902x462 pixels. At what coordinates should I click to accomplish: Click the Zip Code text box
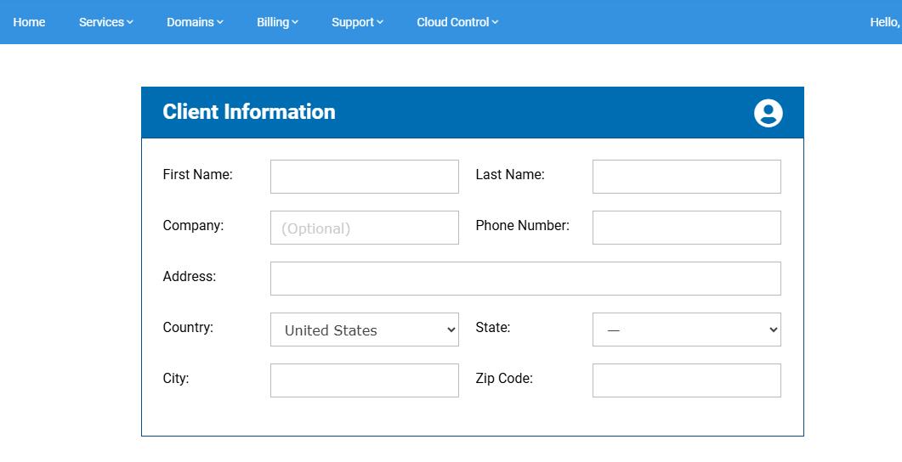pyautogui.click(x=686, y=380)
